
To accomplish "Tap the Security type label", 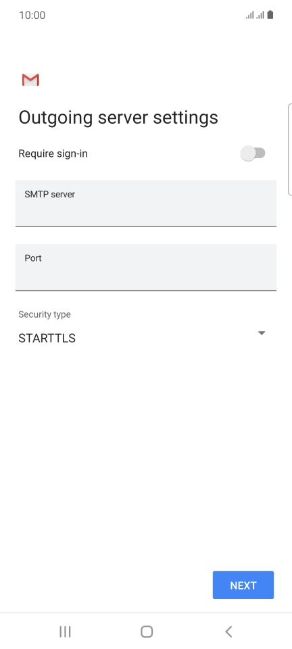I will tap(44, 314).
